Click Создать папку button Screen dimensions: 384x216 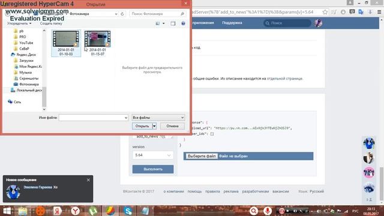(51, 23)
